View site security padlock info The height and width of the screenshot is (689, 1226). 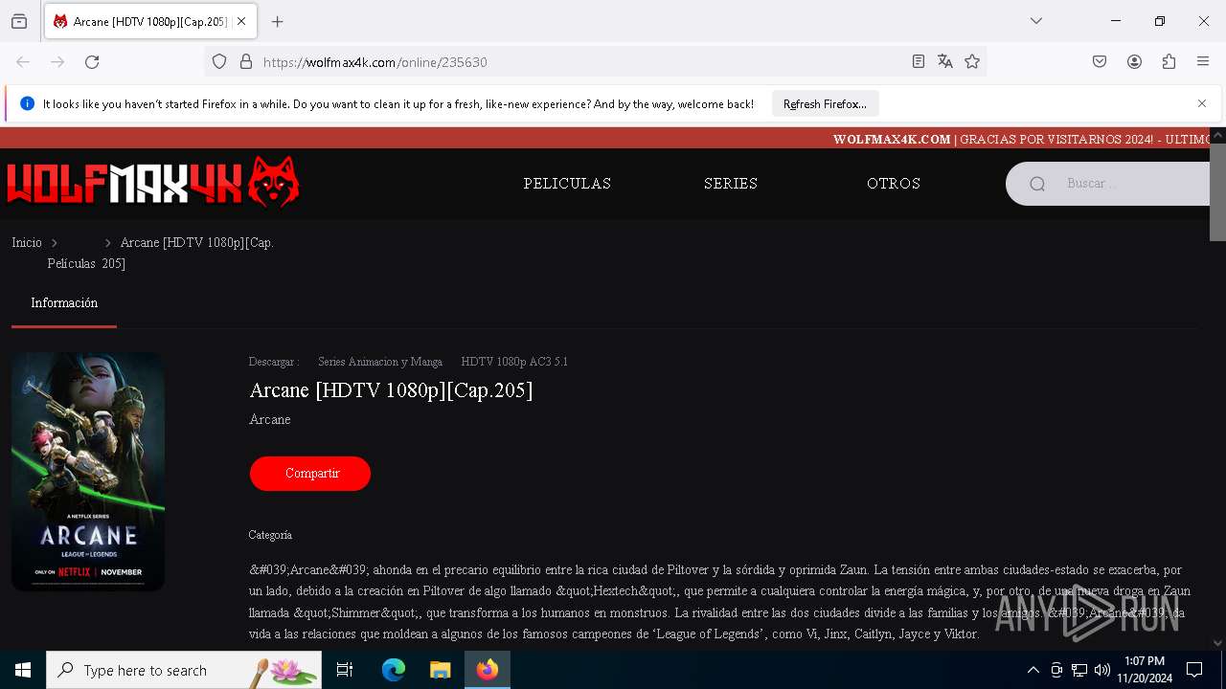coord(246,62)
